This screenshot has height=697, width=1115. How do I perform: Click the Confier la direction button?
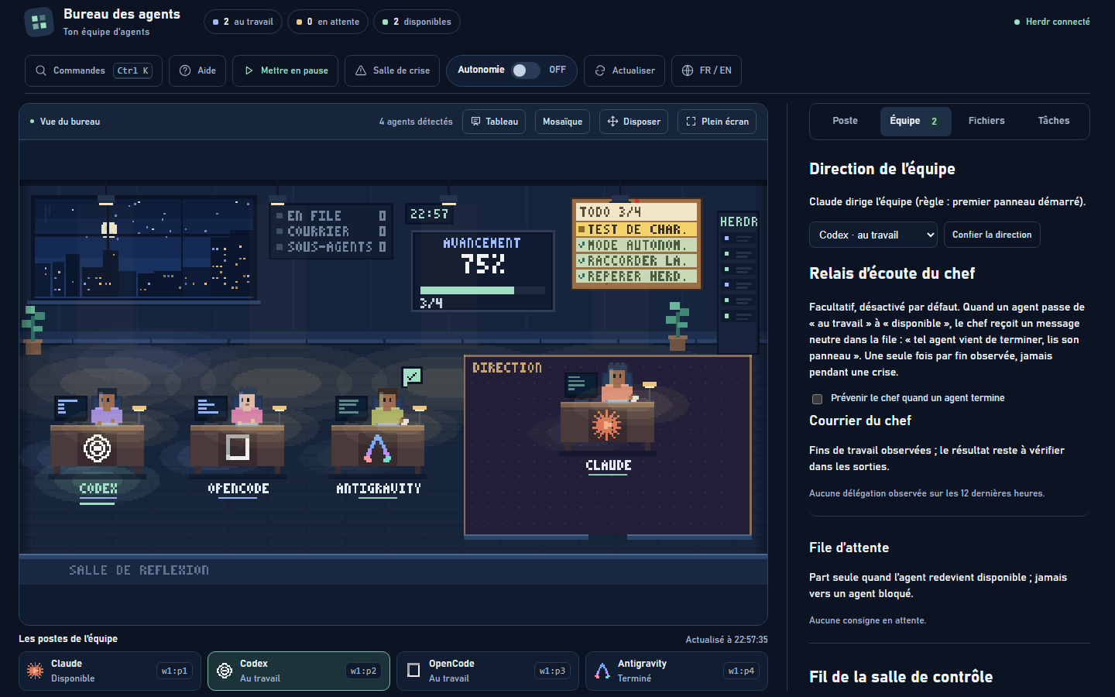point(992,235)
